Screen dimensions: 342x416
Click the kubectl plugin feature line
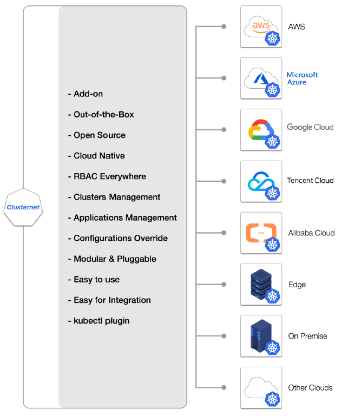point(98,321)
